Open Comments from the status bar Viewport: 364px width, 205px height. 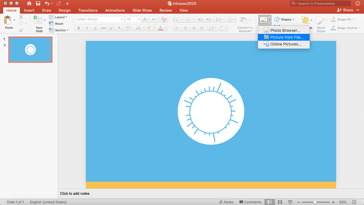[x=250, y=202]
